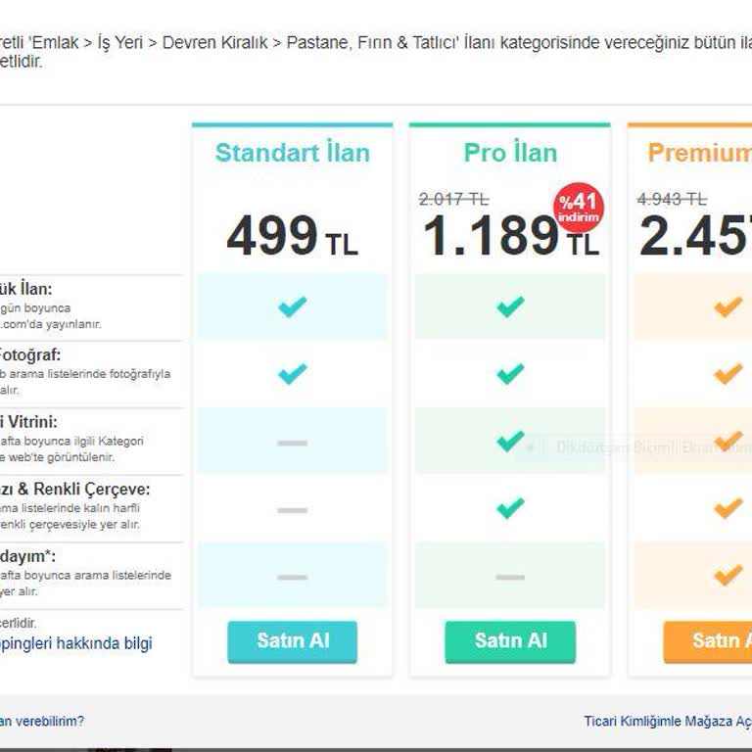Click the Standart İlan first-row blue checkmark
Viewport: 752px width, 752px height.
tap(292, 307)
